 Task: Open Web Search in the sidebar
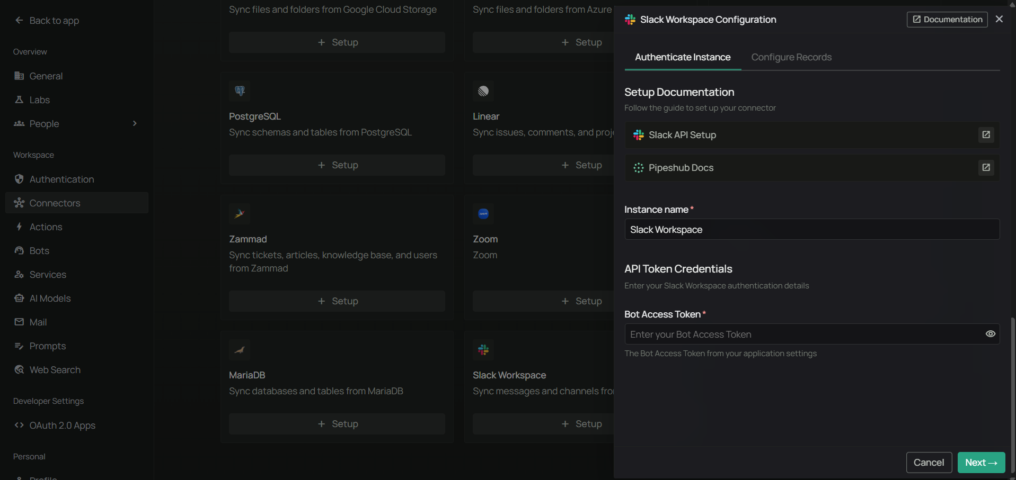pyautogui.click(x=77, y=369)
